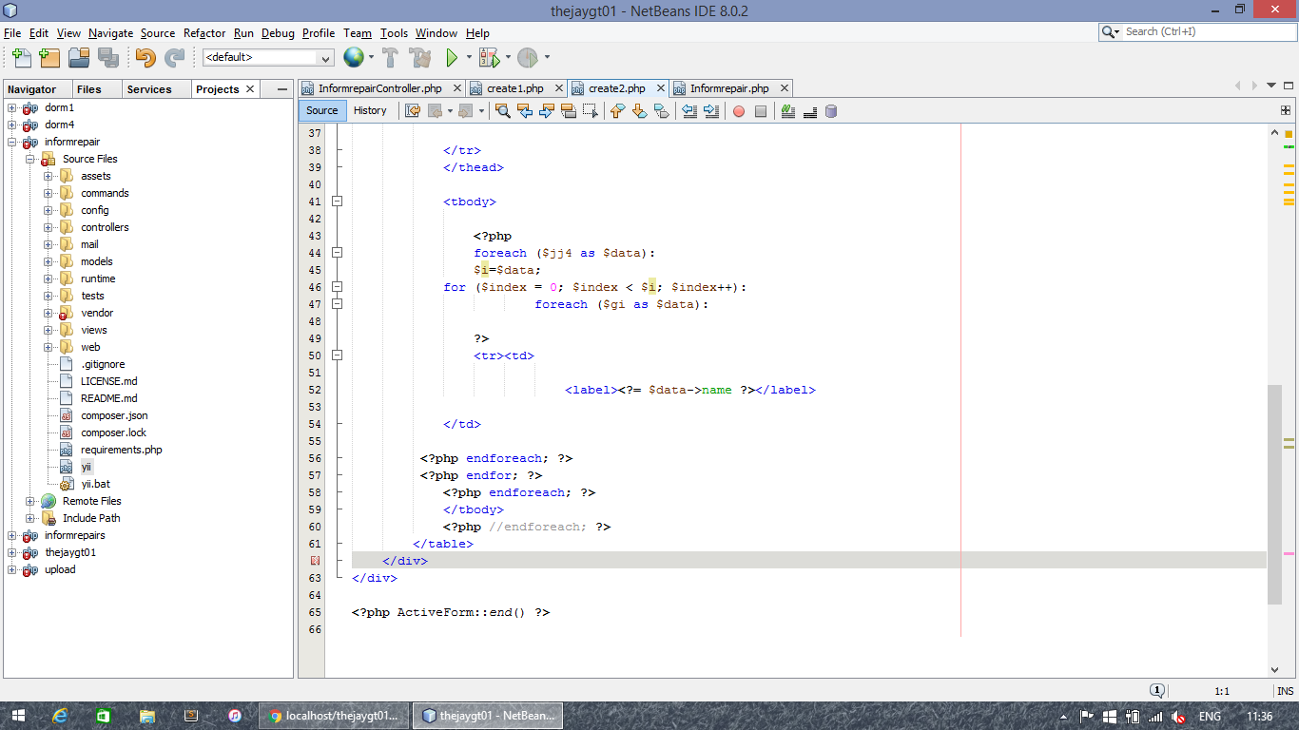1299x730 pixels.
Task: Switch to Services panel tab
Action: pos(149,89)
